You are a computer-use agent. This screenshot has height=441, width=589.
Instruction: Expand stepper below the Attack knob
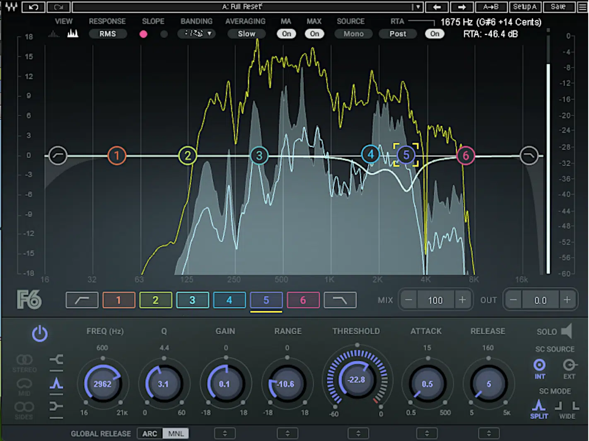click(x=427, y=434)
